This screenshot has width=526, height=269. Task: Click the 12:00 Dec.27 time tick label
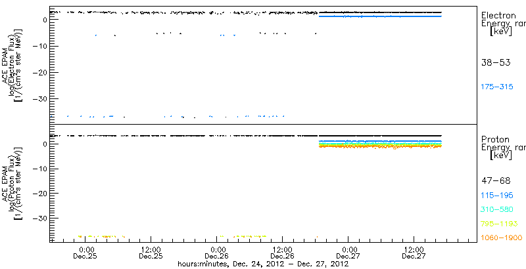pyautogui.click(x=415, y=253)
